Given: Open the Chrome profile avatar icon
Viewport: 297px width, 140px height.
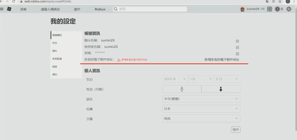Looking at the screenshot, I should click(x=288, y=1).
